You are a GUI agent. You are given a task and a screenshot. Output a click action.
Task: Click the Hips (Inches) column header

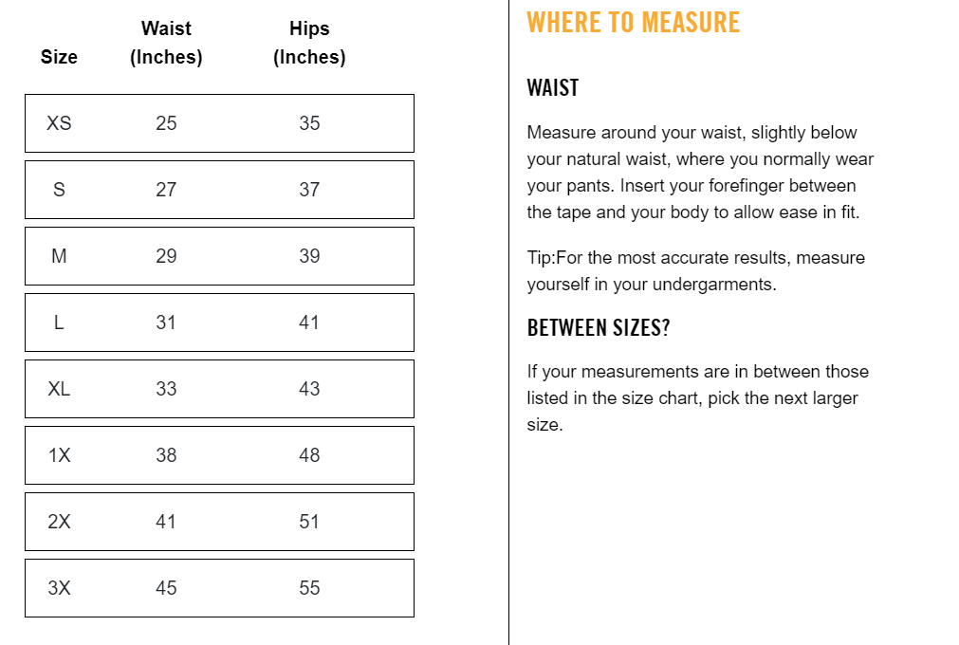click(x=309, y=43)
